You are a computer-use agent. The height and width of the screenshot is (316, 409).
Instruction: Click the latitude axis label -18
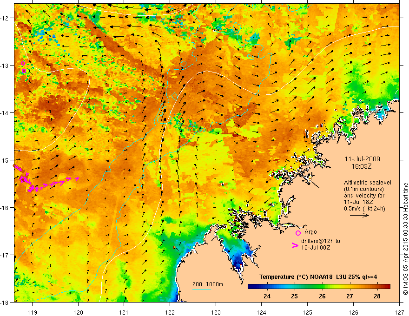pyautogui.click(x=5, y=302)
